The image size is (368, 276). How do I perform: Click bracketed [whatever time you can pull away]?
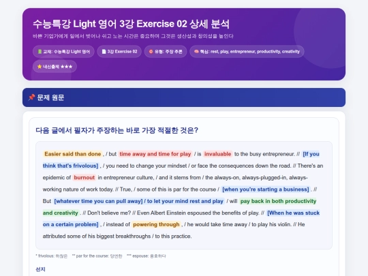coord(98,201)
